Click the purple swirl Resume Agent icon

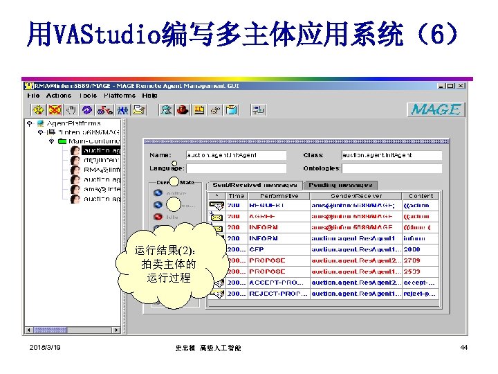tap(87, 110)
